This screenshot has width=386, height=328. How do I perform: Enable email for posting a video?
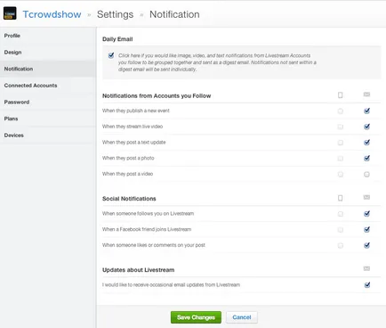(x=366, y=174)
